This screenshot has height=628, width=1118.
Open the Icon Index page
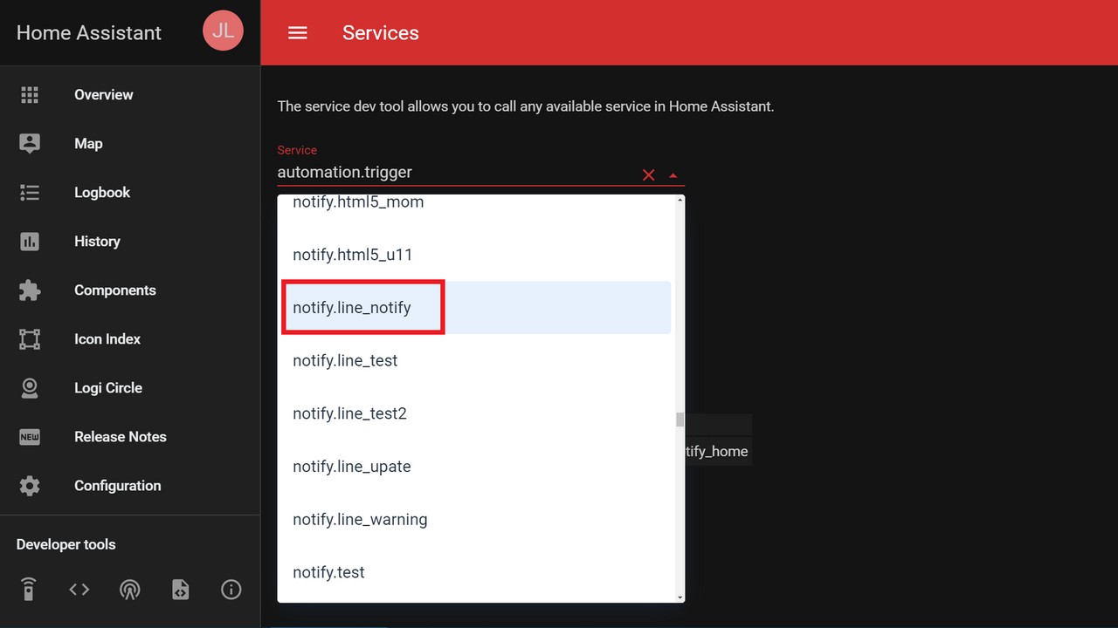coord(107,339)
